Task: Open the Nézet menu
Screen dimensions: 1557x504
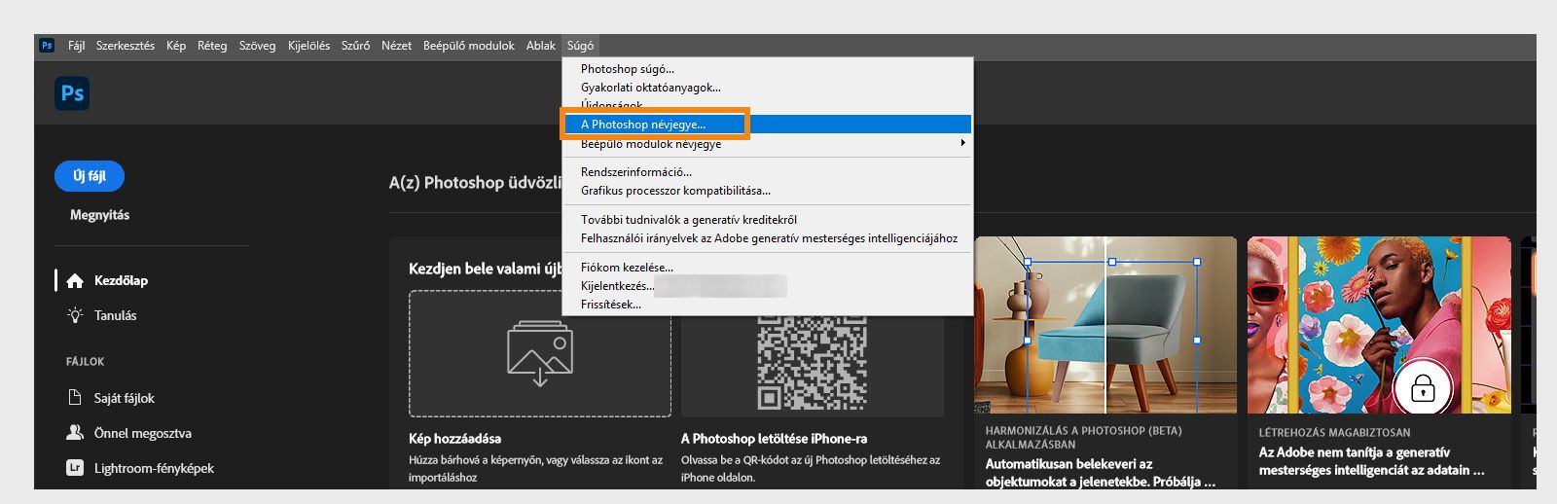Action: [x=396, y=46]
